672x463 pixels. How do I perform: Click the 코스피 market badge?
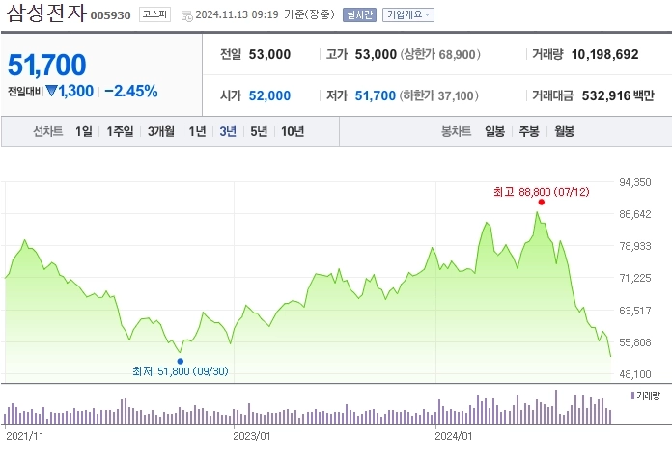[x=154, y=14]
